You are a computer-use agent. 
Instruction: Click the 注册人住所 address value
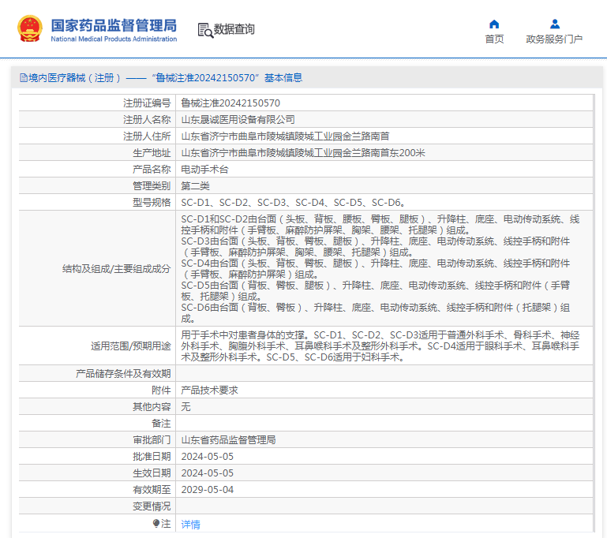click(x=285, y=136)
